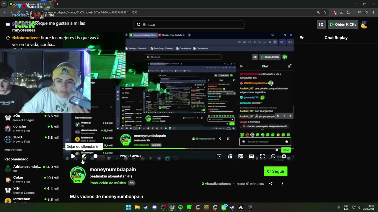The height and width of the screenshot is (212, 378).
Task: Open a new Chrome tab
Action: tap(57, 4)
